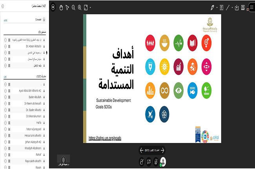This screenshot has width=255, height=169.
Task: Click the download file icon
Action: point(237,7)
